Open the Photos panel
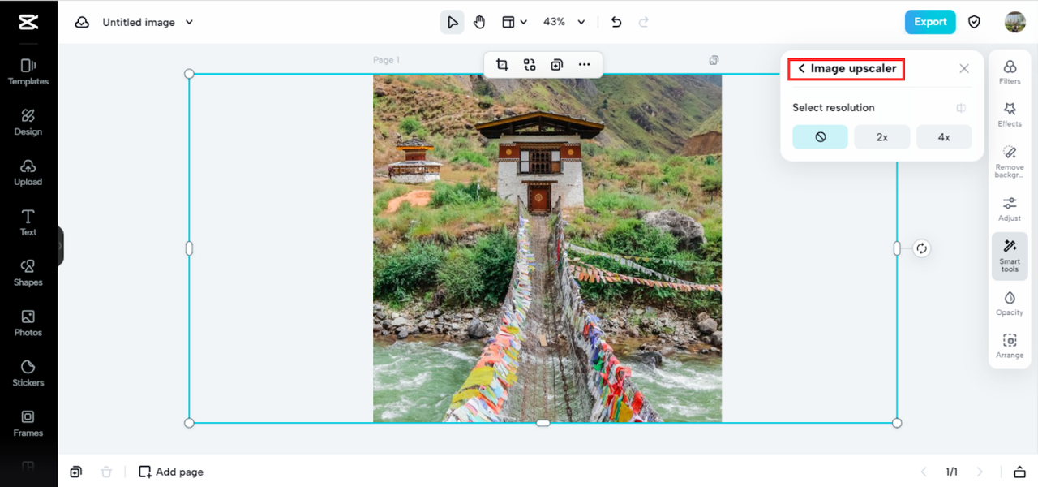The height and width of the screenshot is (487, 1038). (28, 323)
